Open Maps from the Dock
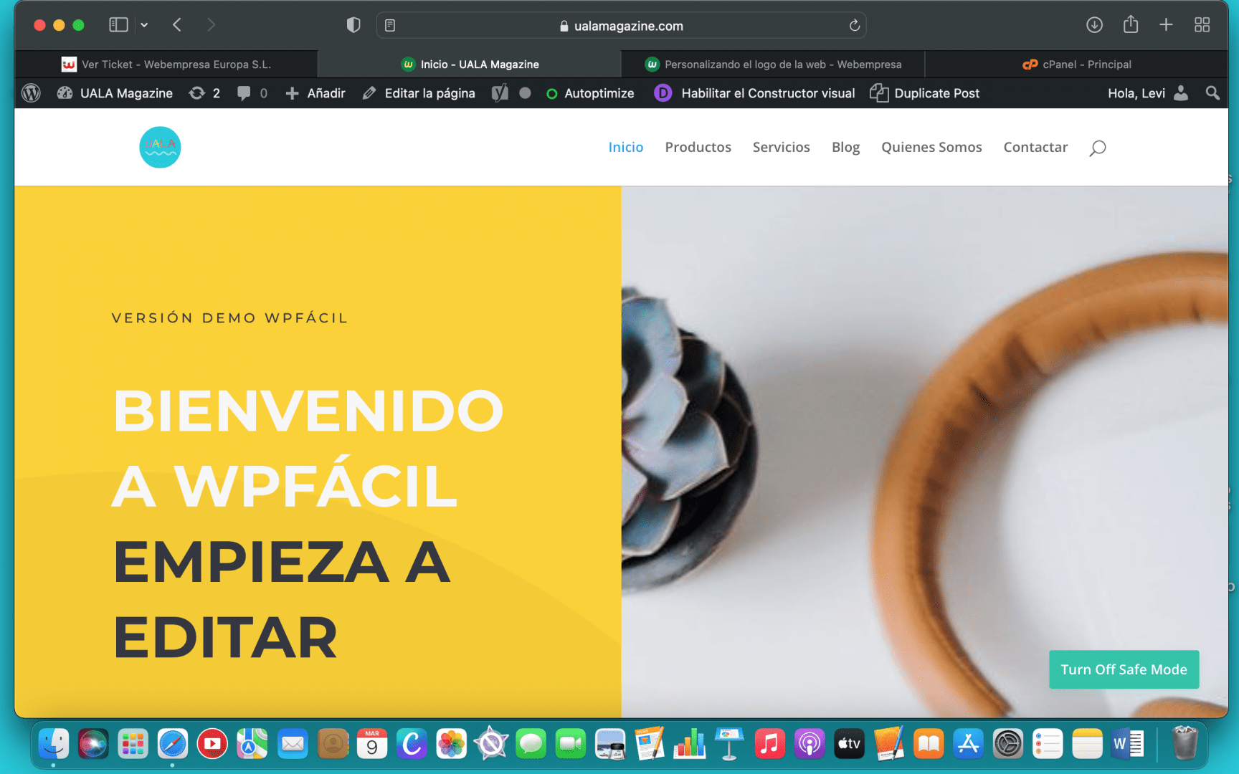Screen dimensions: 1239x774 coord(252,744)
